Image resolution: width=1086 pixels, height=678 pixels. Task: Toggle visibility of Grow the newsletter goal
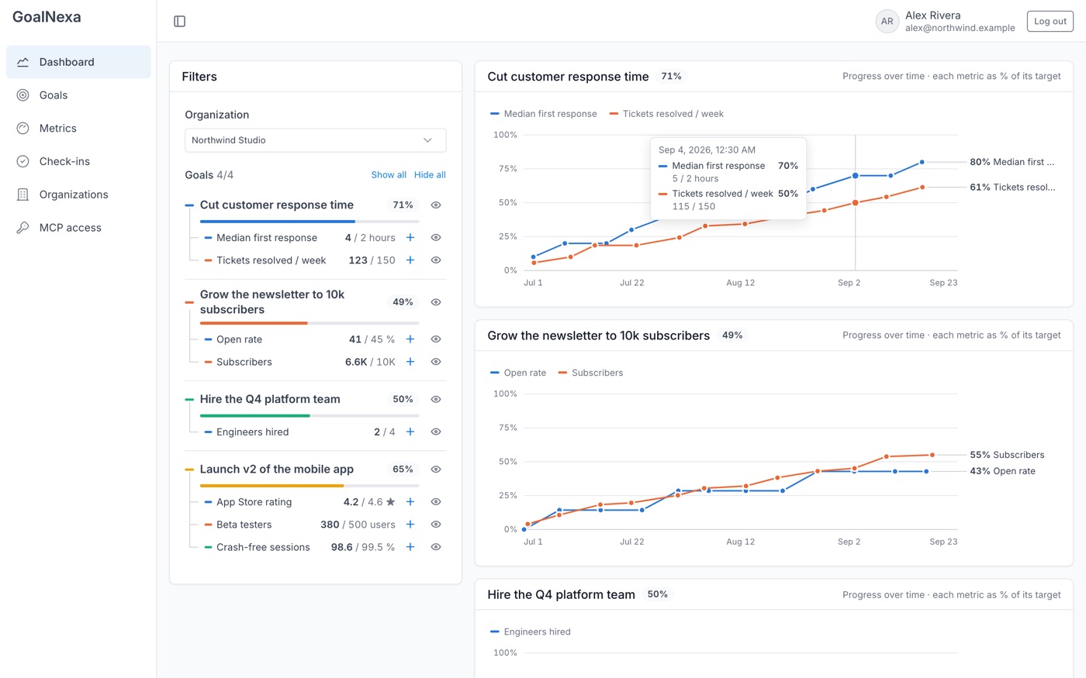click(x=436, y=302)
